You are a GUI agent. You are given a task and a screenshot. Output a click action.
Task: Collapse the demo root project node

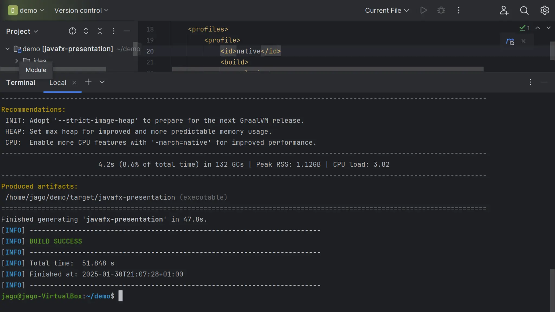coord(8,49)
